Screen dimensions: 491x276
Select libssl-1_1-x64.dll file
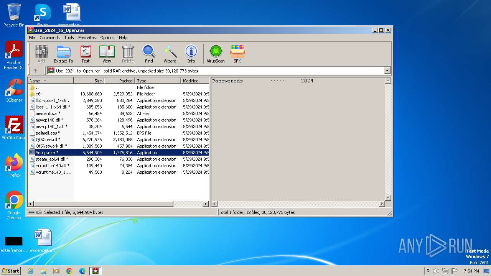point(119,107)
